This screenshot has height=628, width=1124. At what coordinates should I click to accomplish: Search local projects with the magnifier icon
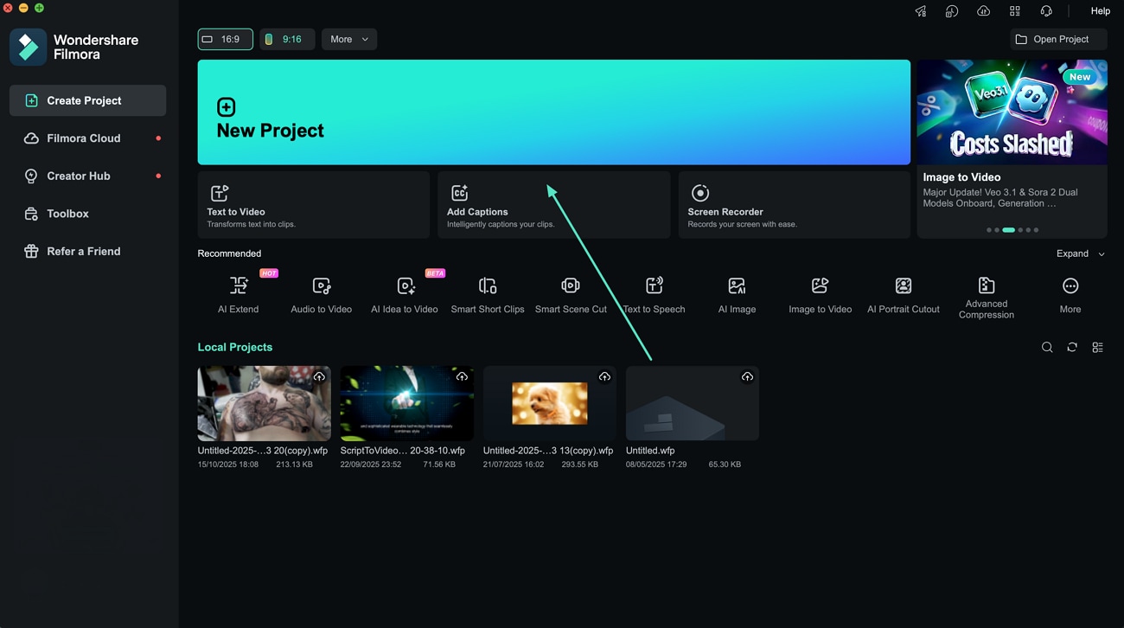[1047, 347]
